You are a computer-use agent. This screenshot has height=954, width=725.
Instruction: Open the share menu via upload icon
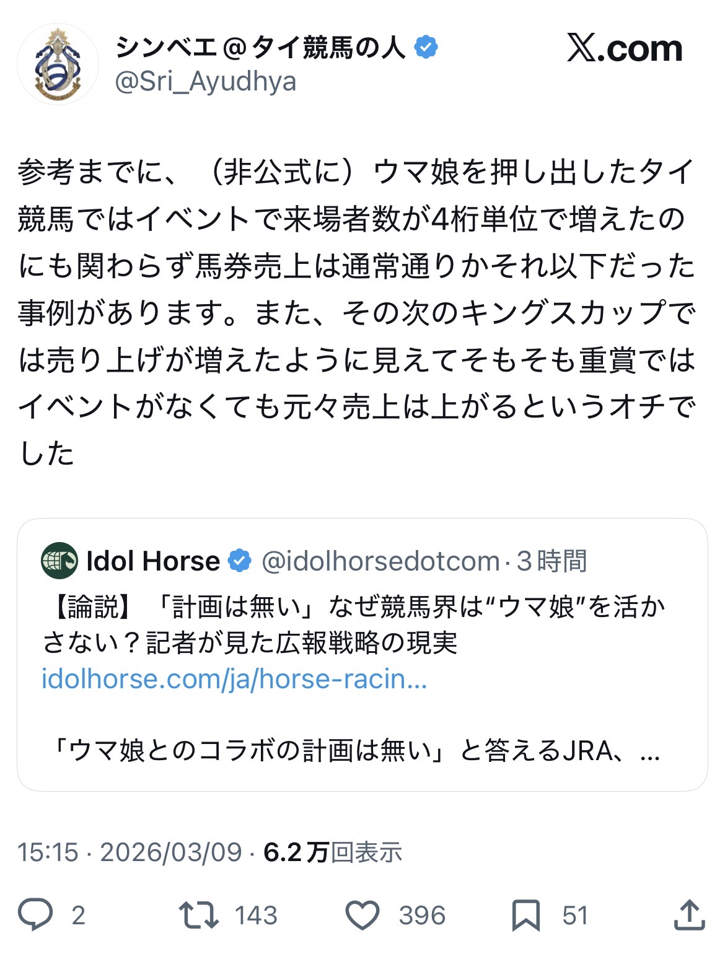click(689, 916)
